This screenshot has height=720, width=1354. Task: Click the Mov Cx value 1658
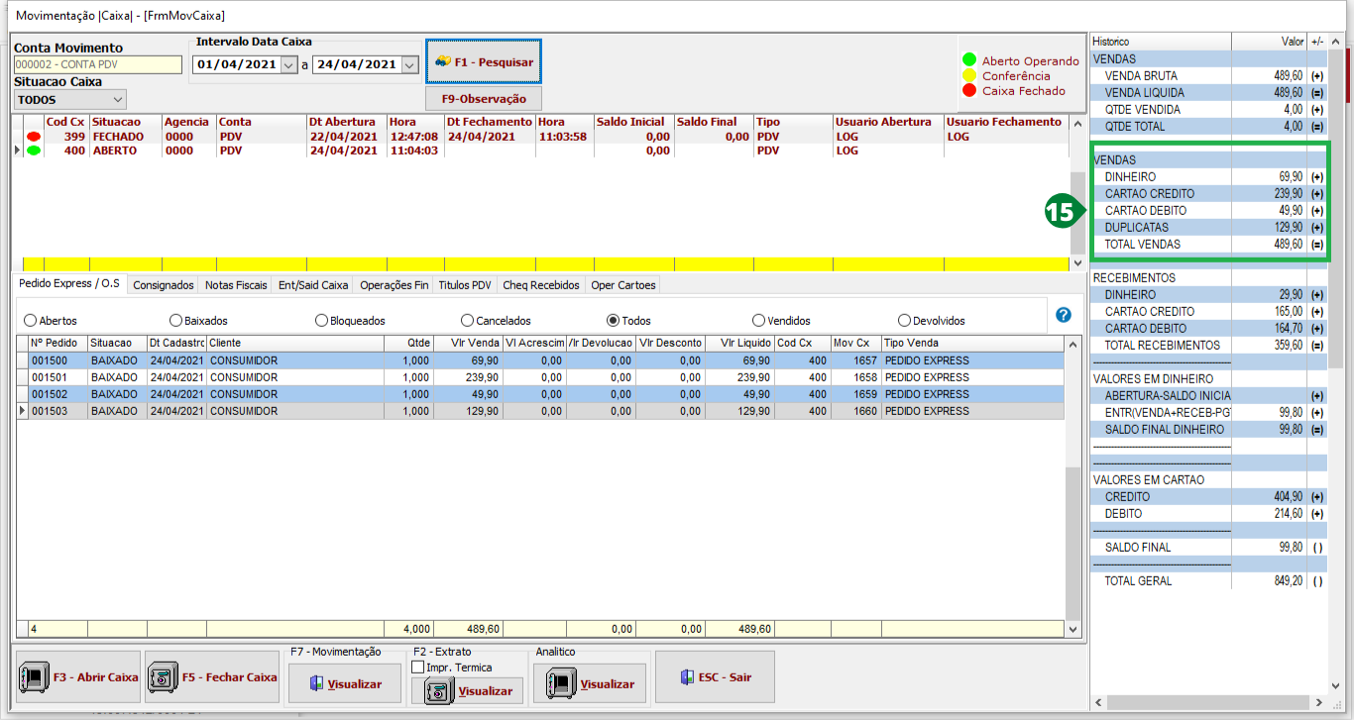863,377
